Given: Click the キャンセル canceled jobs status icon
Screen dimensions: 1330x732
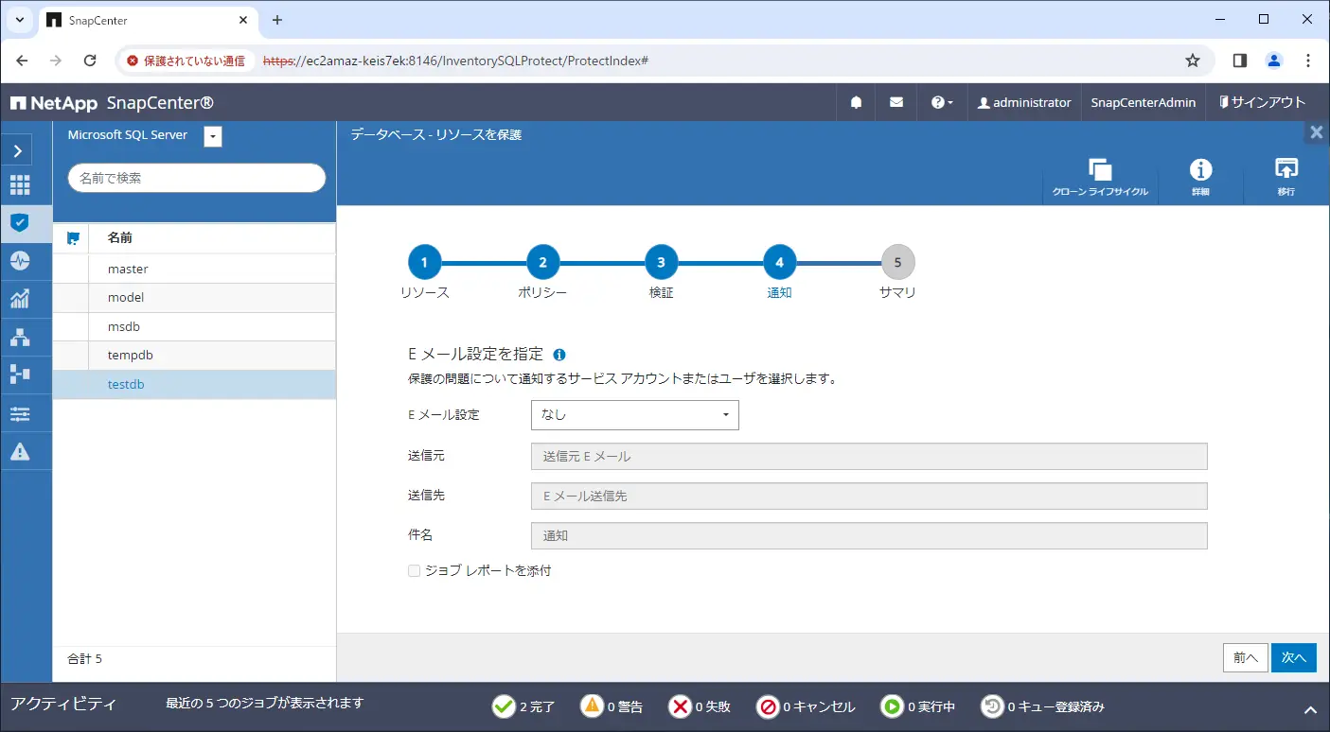Looking at the screenshot, I should [x=768, y=706].
